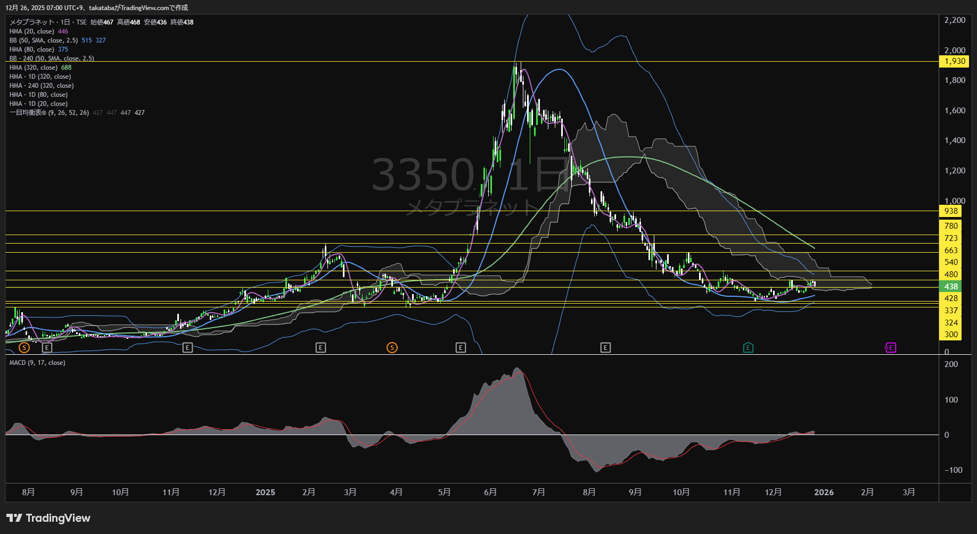The height and width of the screenshot is (534, 977).
Task: Open the TradingView logo link
Action: pyautogui.click(x=48, y=518)
